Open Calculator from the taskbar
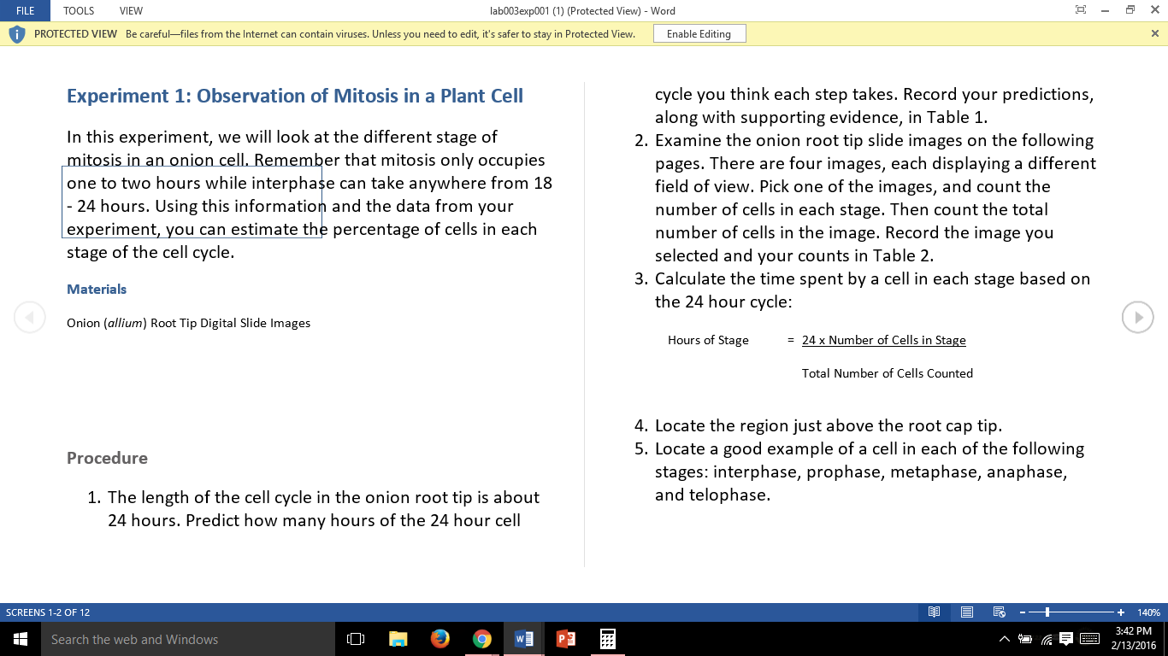This screenshot has width=1168, height=656. (x=608, y=639)
